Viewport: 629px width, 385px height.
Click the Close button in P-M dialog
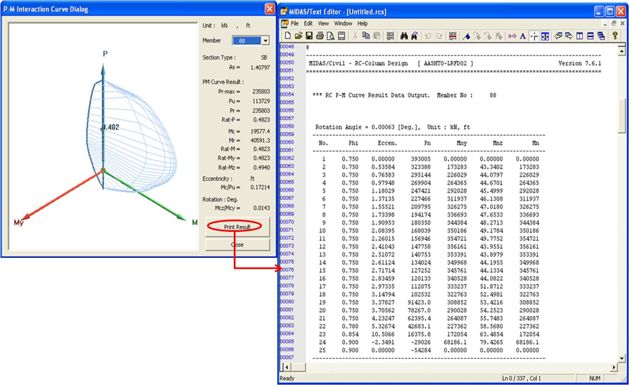point(237,245)
